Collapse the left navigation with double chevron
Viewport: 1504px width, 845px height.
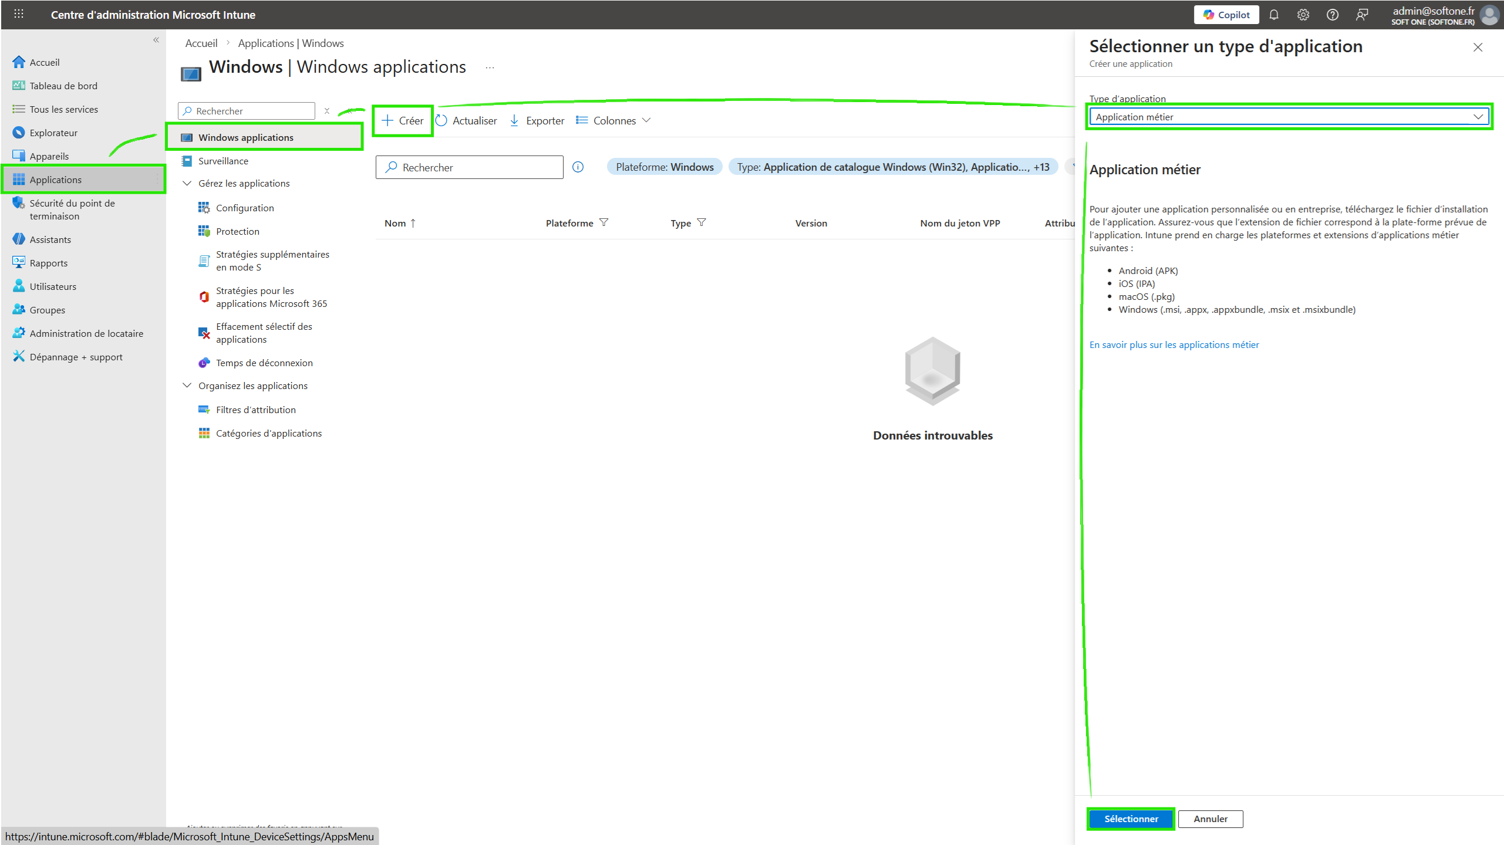pos(156,40)
